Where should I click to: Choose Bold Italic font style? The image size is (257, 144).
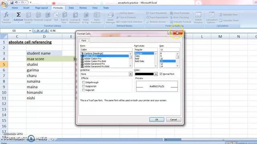coord(139,61)
